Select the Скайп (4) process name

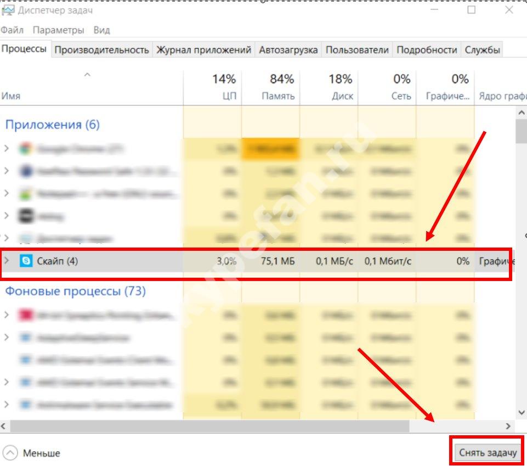pos(58,261)
